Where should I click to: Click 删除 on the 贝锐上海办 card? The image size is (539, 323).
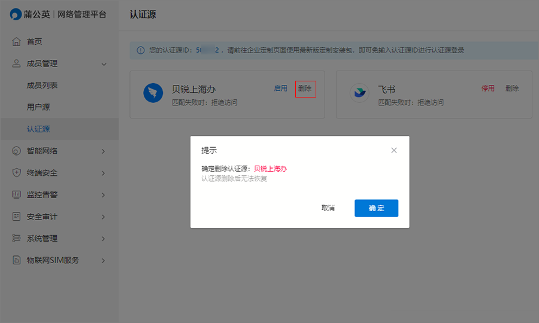[305, 89]
